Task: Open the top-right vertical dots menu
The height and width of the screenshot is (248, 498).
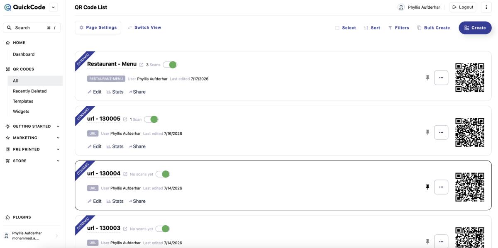Action: tap(486, 7)
